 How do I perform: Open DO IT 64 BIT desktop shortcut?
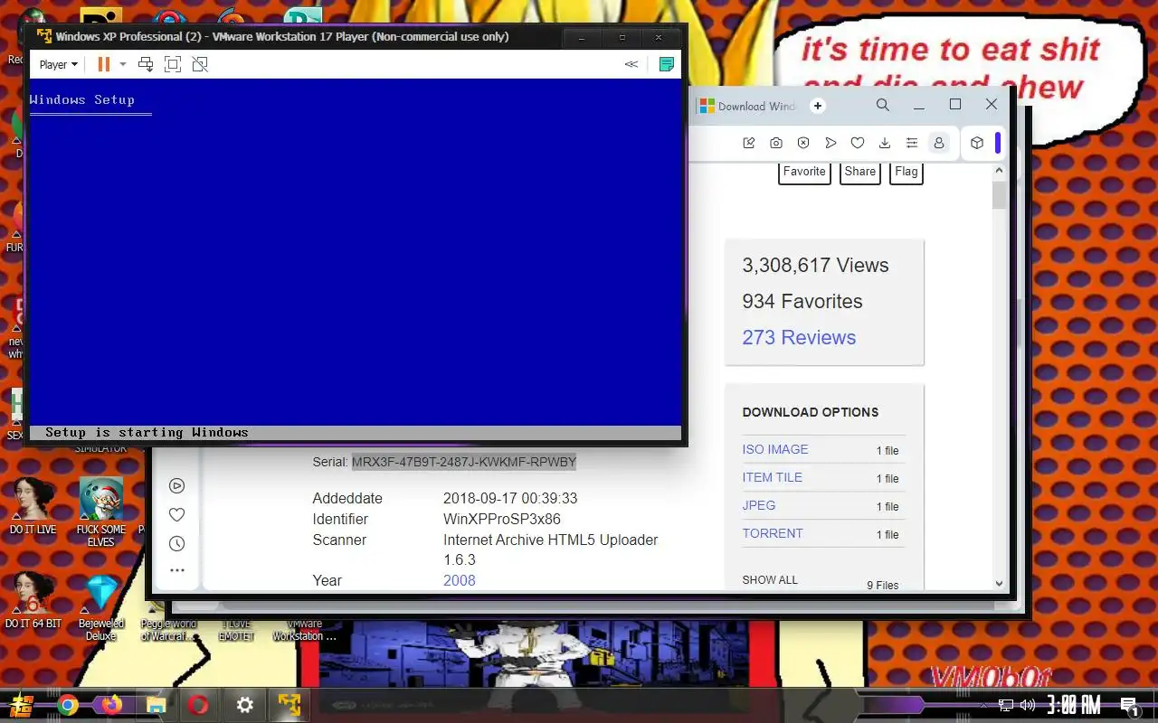click(33, 600)
